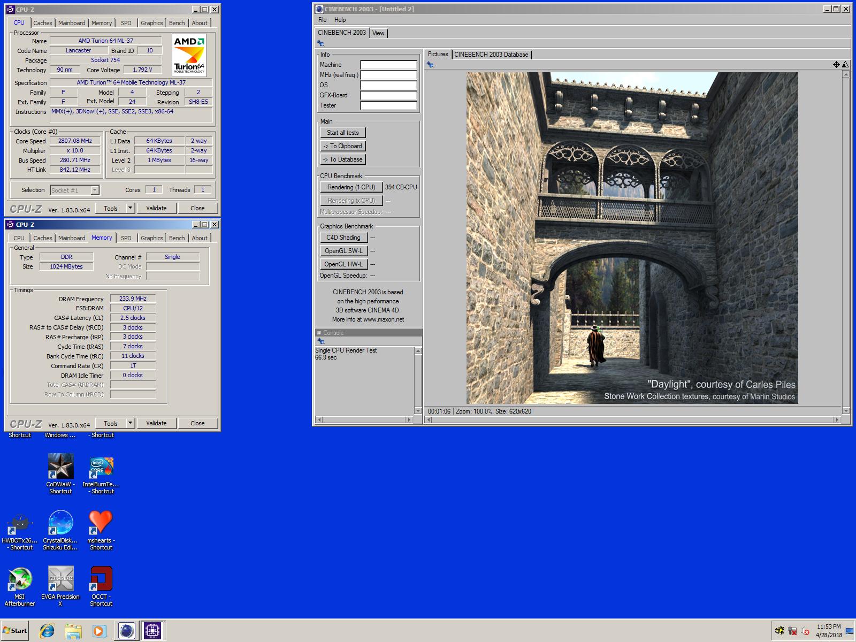This screenshot has width=856, height=642.
Task: Click the Tester input field
Action: [388, 105]
